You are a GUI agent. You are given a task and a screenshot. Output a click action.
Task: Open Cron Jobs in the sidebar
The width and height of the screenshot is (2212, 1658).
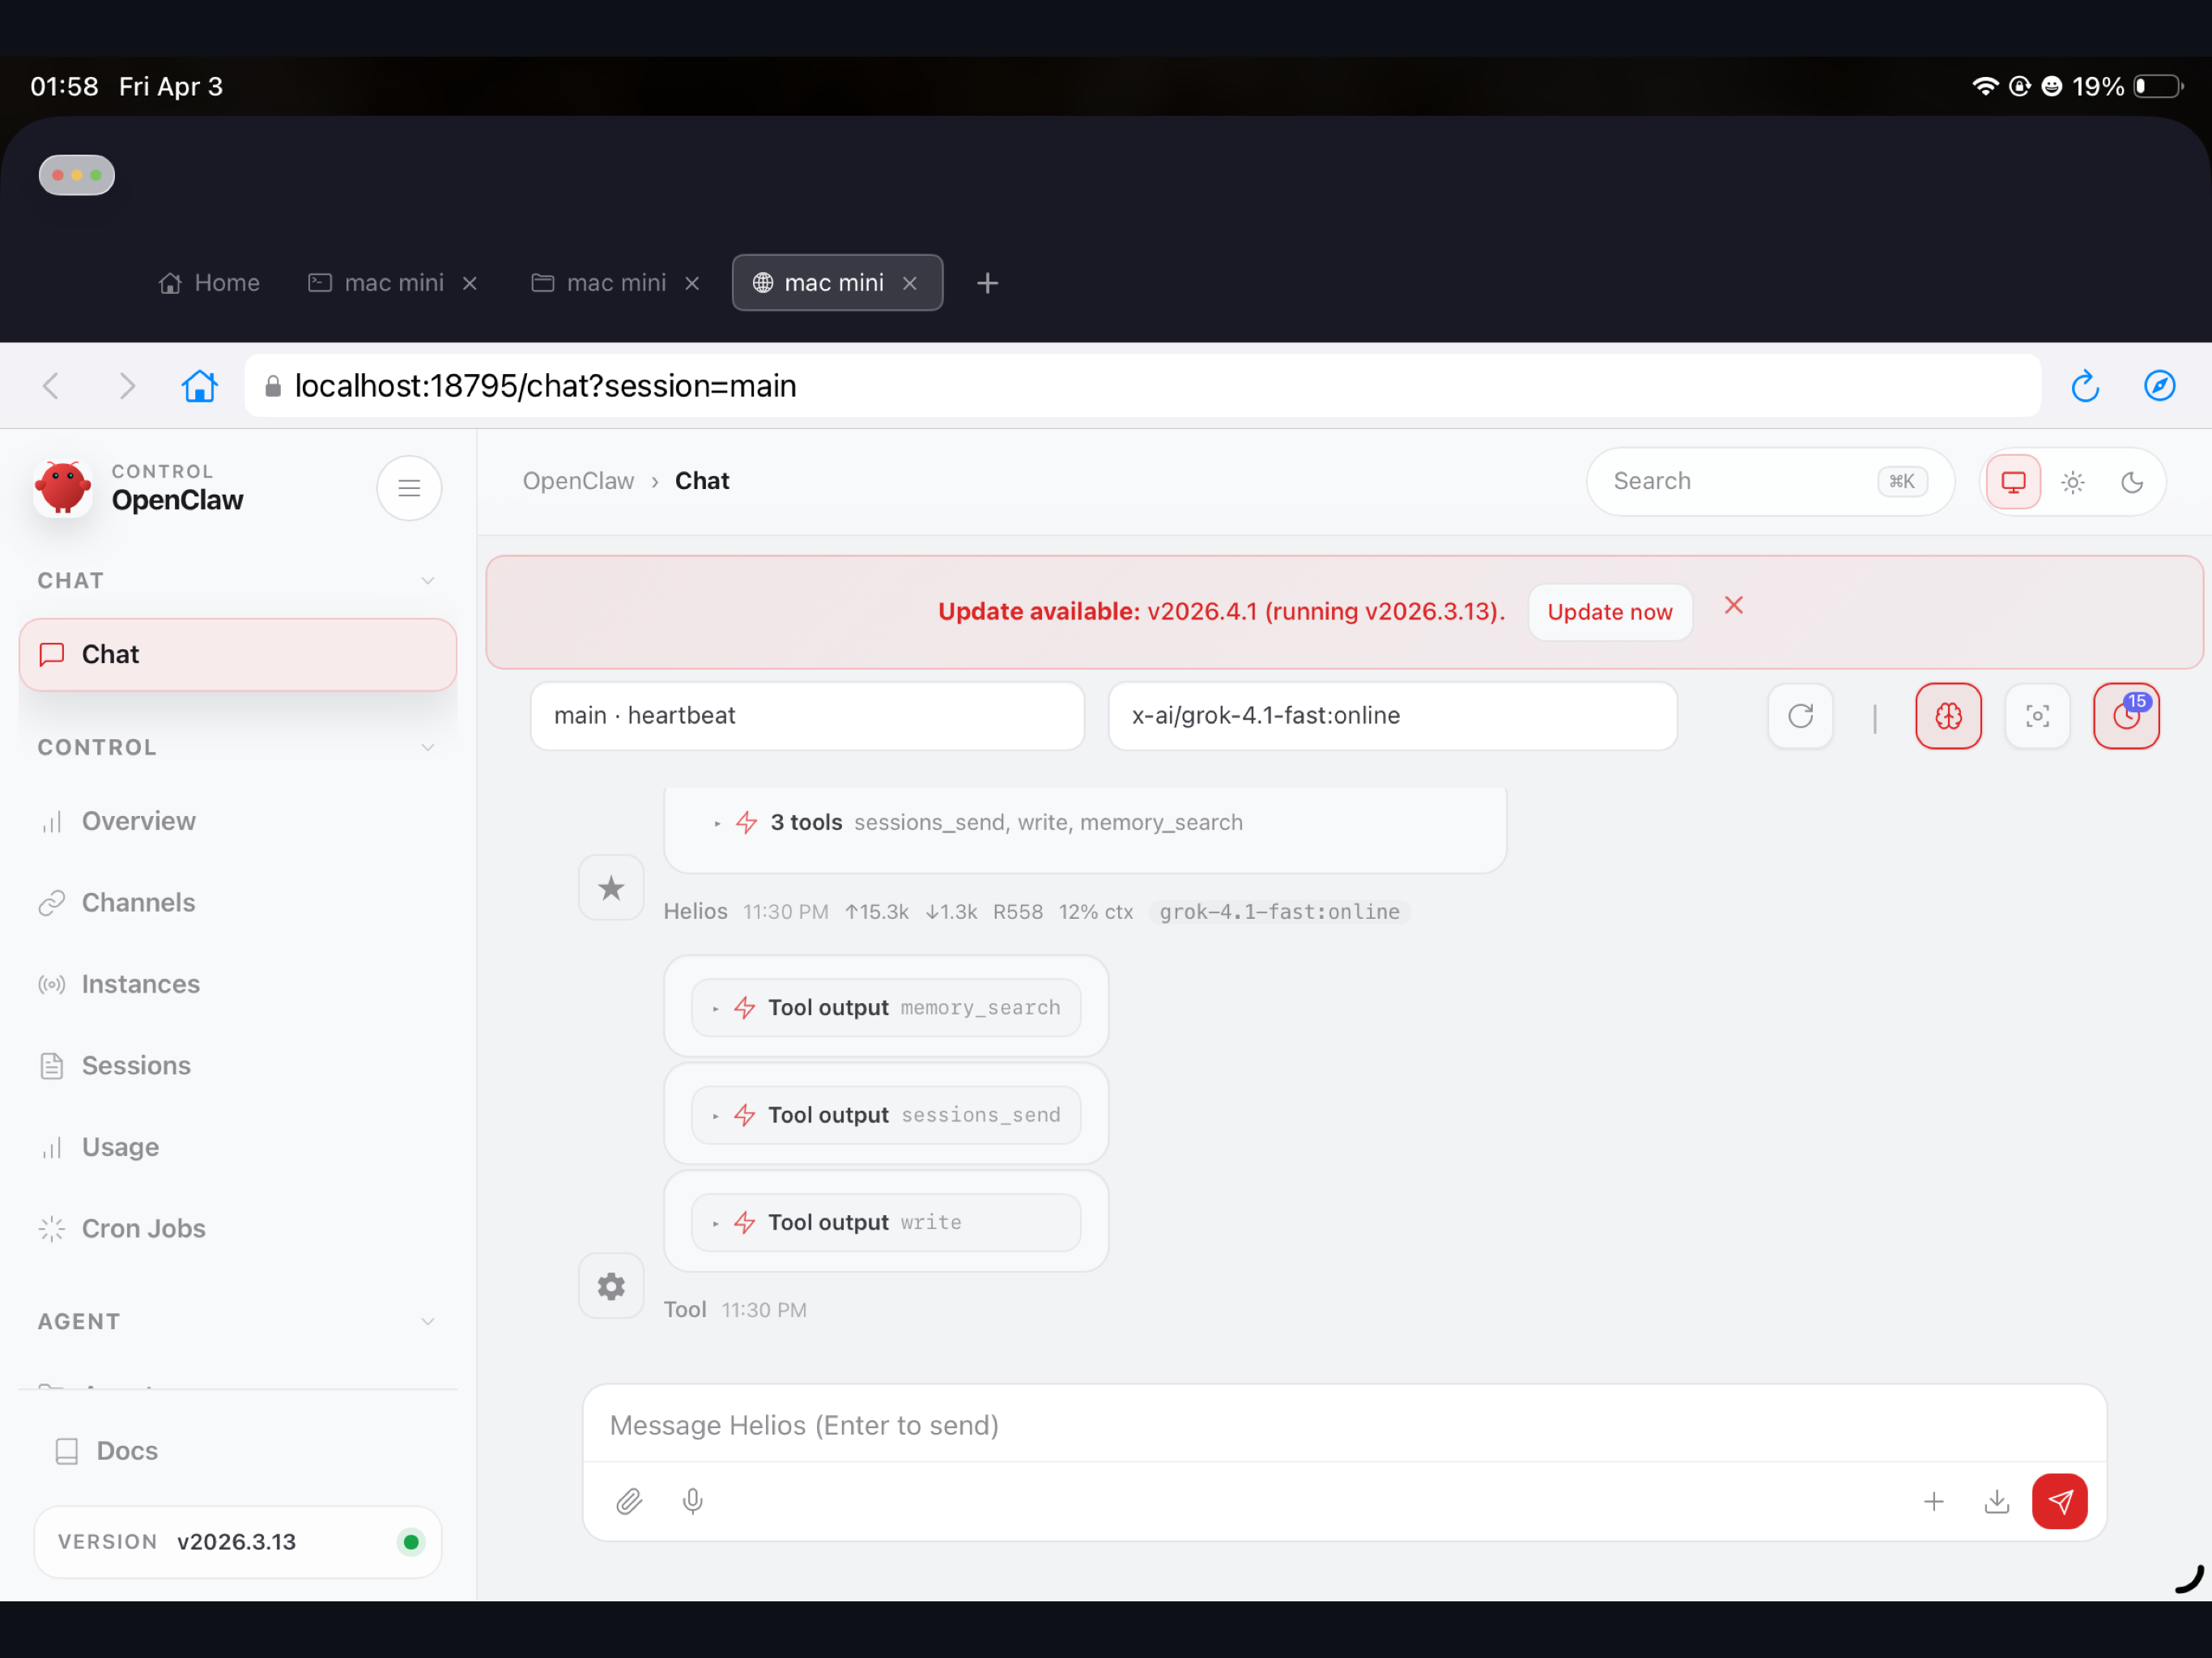point(143,1228)
